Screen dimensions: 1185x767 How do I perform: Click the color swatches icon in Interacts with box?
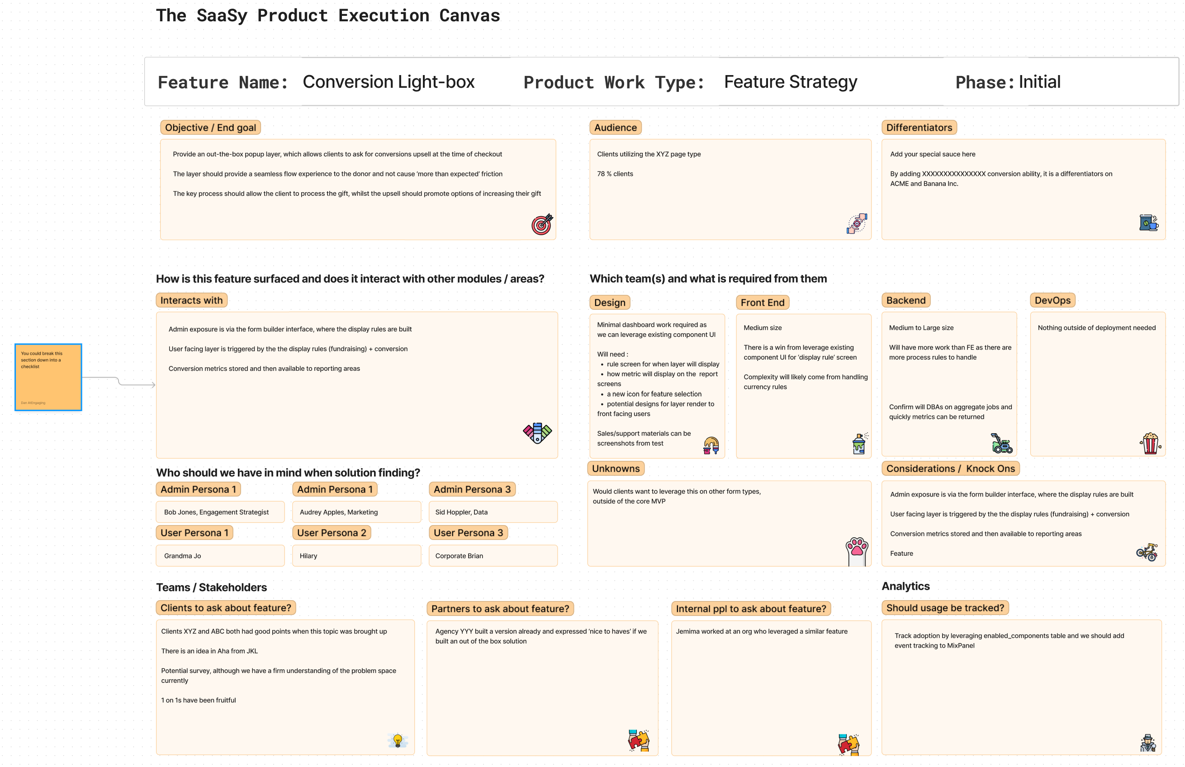(537, 432)
